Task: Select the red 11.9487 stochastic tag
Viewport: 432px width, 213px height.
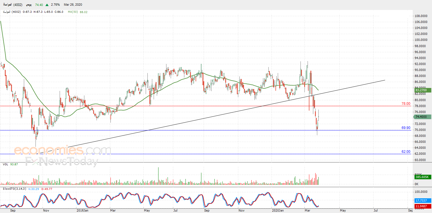Action: pyautogui.click(x=423, y=206)
